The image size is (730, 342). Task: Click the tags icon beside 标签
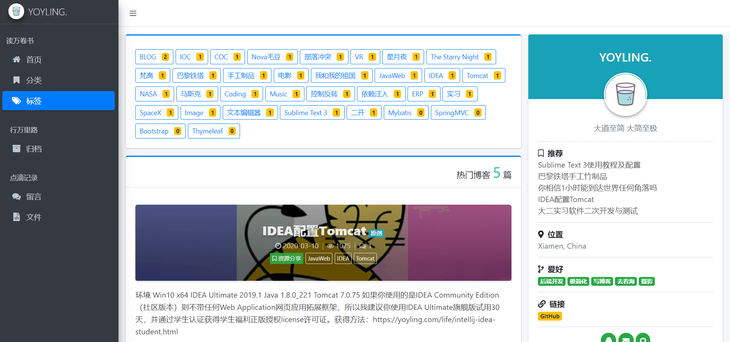tap(16, 101)
